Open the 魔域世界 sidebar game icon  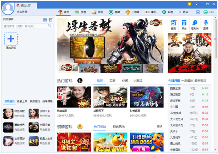pyautogui.click(x=8, y=127)
